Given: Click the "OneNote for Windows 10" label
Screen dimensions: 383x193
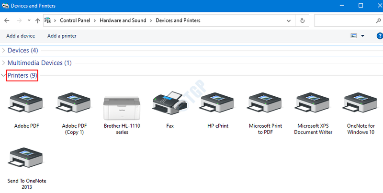Looking at the screenshot, I should [x=361, y=129].
